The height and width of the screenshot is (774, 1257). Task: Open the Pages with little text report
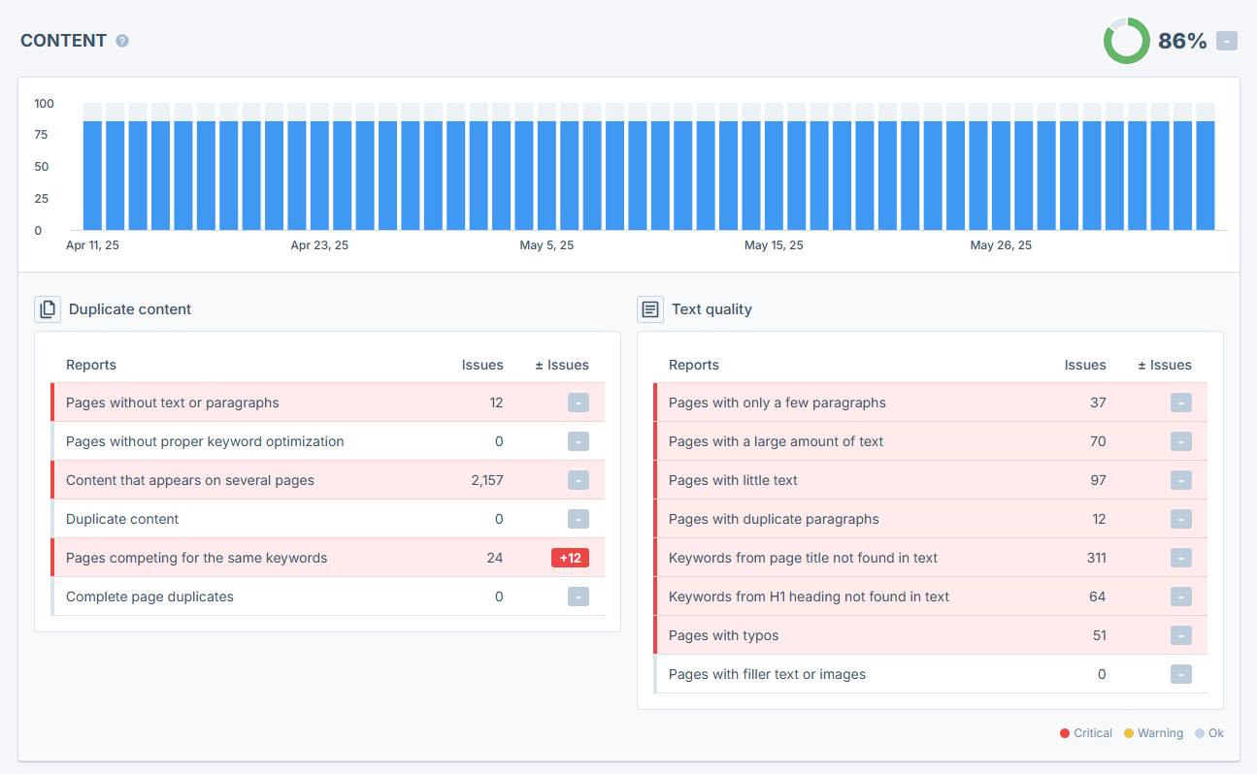[x=733, y=480]
